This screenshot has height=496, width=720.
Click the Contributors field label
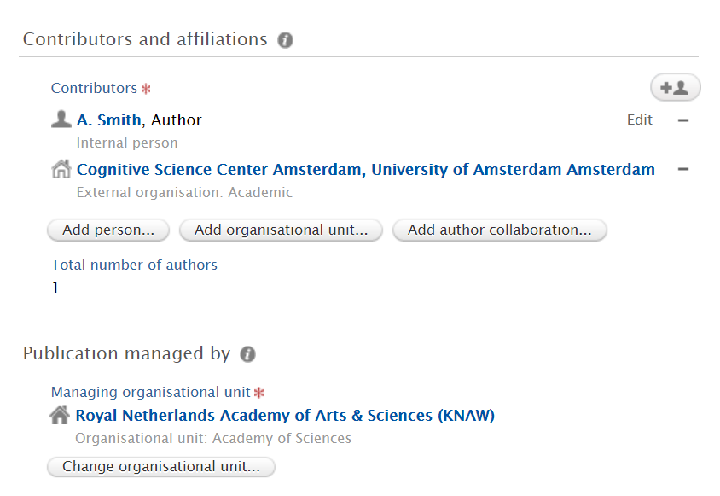click(94, 88)
